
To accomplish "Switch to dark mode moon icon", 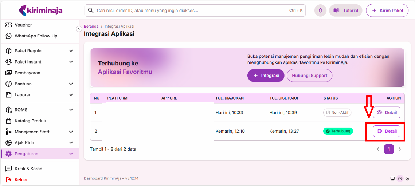I will 407,178.
